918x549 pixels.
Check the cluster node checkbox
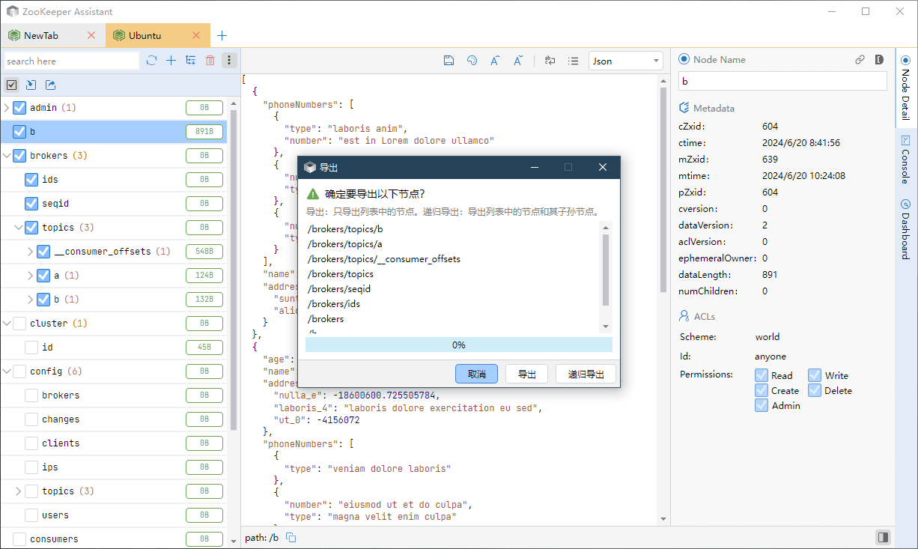(x=19, y=324)
